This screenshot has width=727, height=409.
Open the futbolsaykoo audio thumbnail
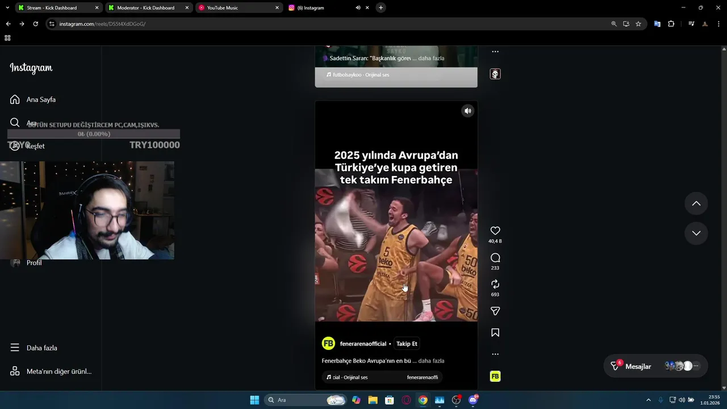coord(495,74)
